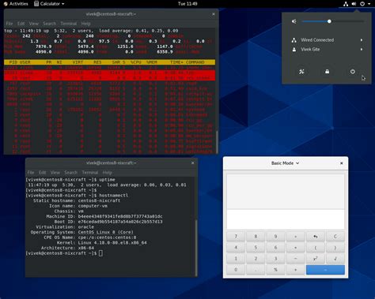Open Terminal menu in the hostnamectl terminal
The width and height of the screenshot is (375, 299).
[90, 173]
